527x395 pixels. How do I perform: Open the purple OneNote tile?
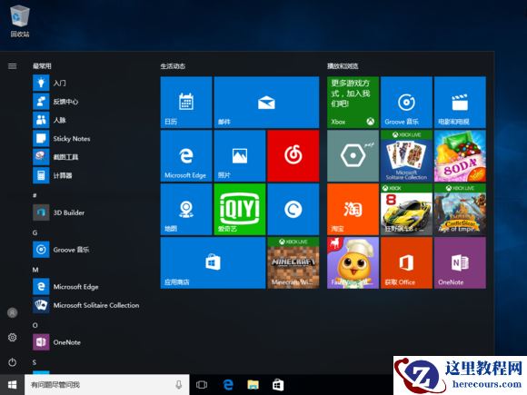click(460, 262)
